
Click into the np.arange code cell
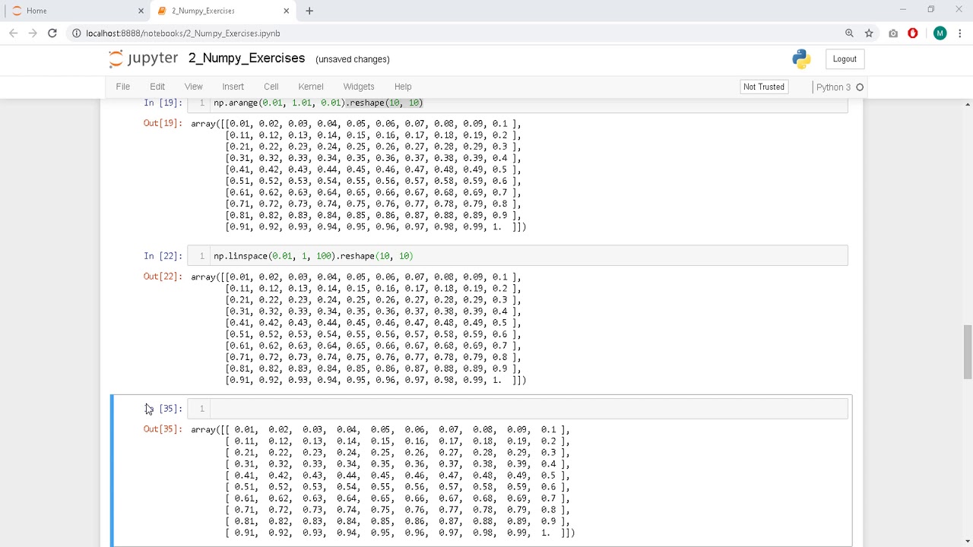pos(528,103)
